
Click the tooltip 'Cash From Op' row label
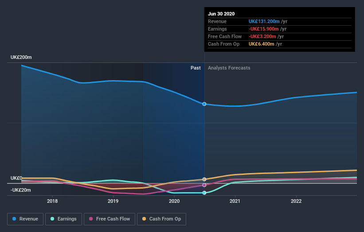click(223, 44)
